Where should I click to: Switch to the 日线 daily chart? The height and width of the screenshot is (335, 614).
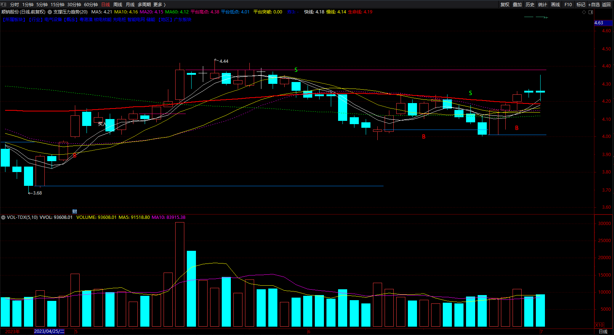click(x=105, y=4)
